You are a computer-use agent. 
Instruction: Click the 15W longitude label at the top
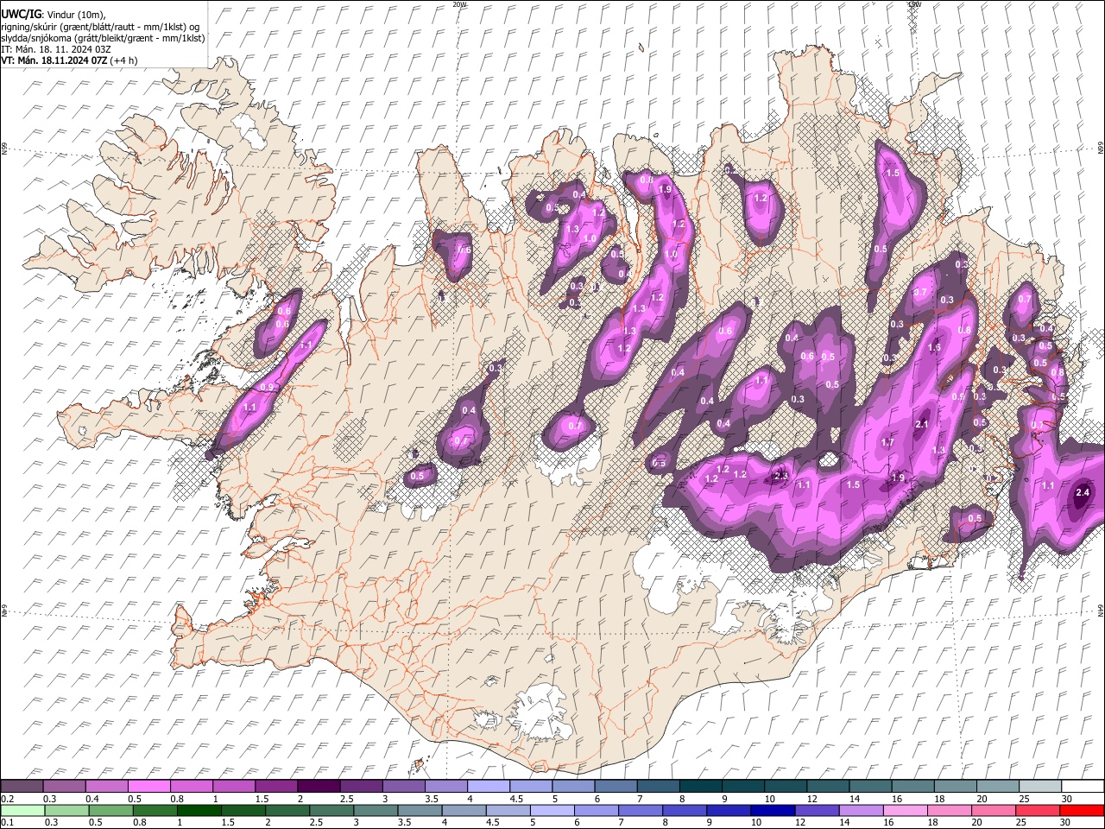pos(914,4)
